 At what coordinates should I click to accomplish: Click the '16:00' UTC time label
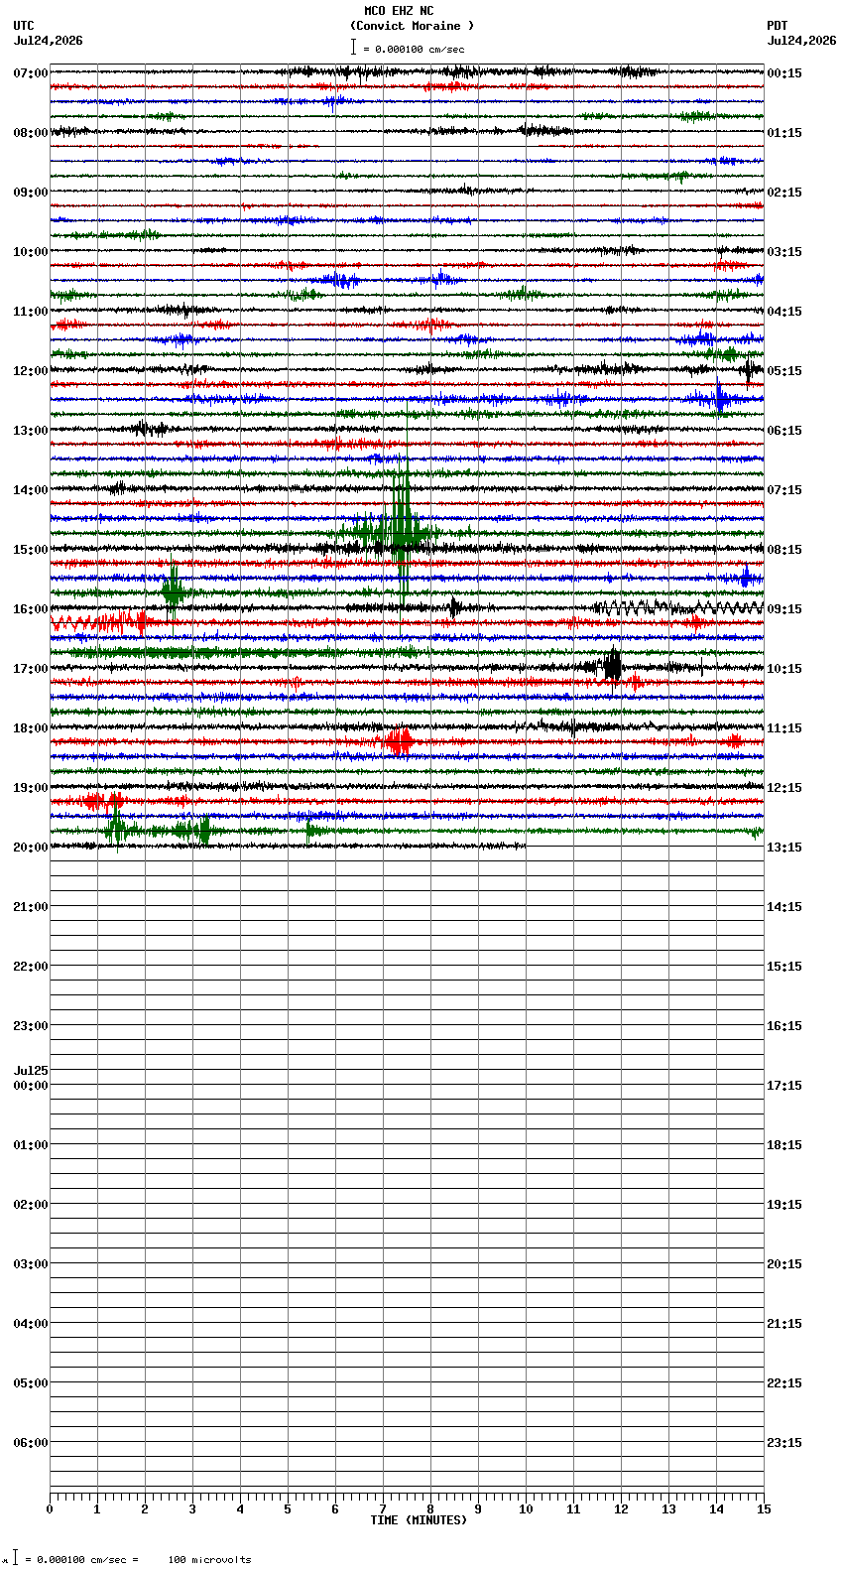[x=31, y=609]
